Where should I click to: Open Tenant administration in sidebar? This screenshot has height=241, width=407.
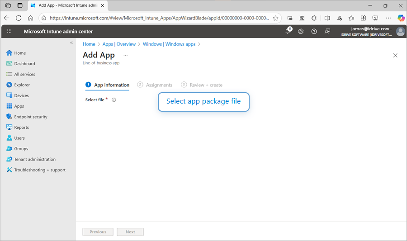[x=35, y=159]
